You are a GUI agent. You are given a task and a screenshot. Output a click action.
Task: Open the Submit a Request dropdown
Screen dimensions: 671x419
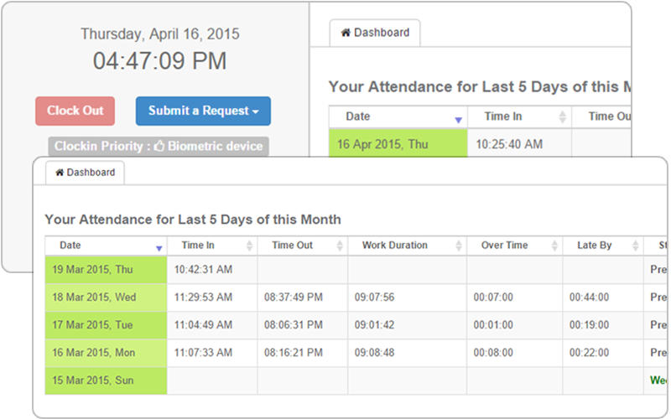coord(203,111)
